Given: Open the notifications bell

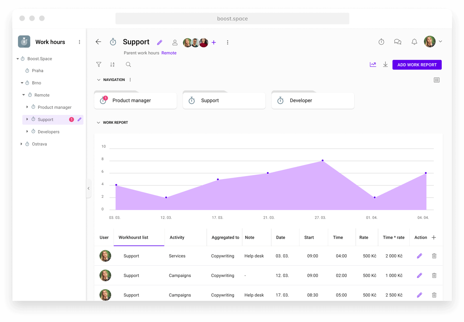Looking at the screenshot, I should pos(414,42).
